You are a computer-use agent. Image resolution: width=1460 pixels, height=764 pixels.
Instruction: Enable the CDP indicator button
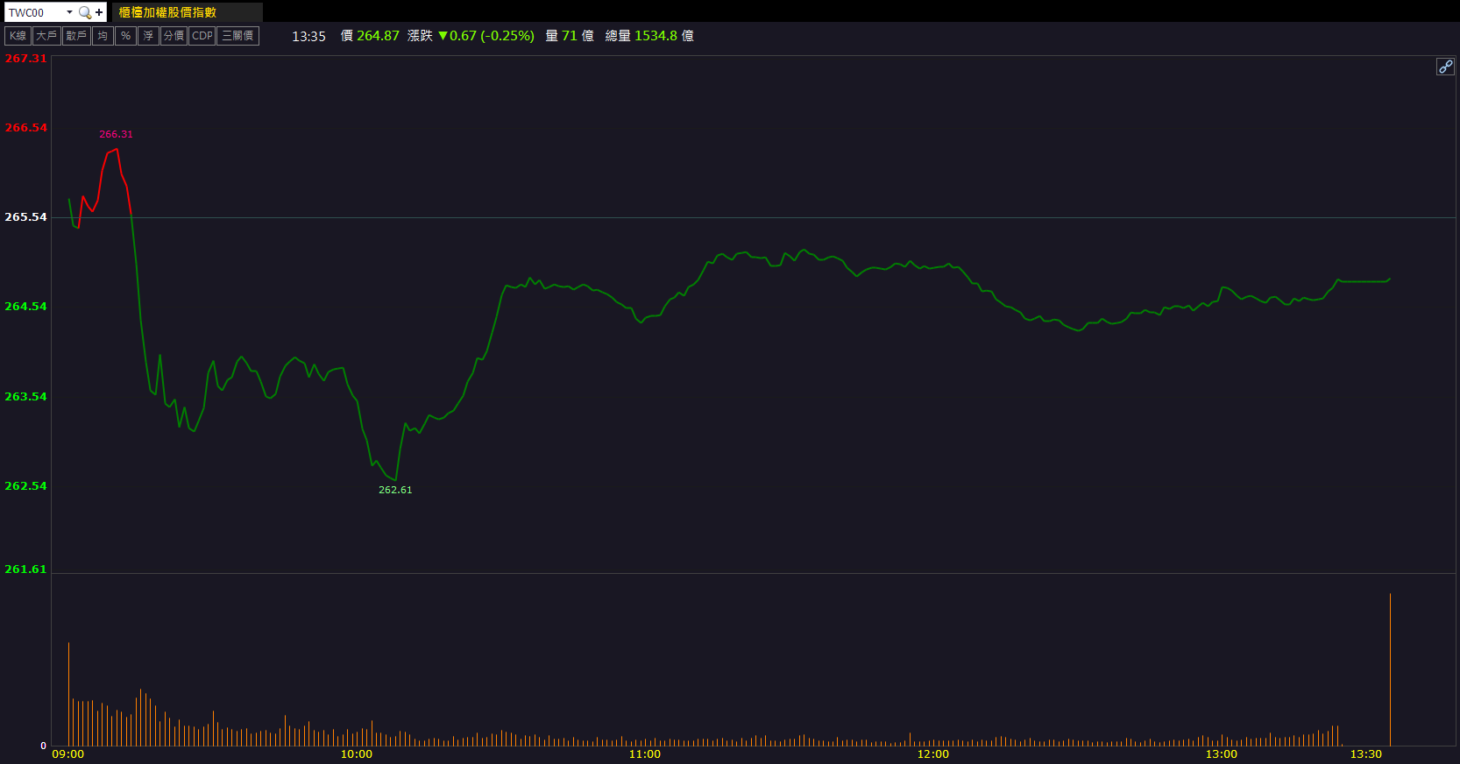202,36
